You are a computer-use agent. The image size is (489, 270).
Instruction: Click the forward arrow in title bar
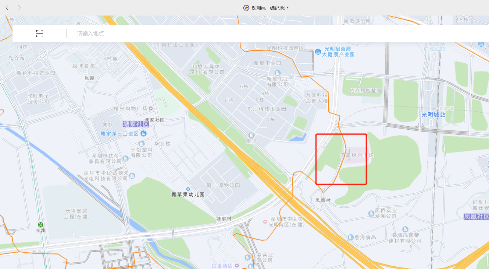(19, 8)
